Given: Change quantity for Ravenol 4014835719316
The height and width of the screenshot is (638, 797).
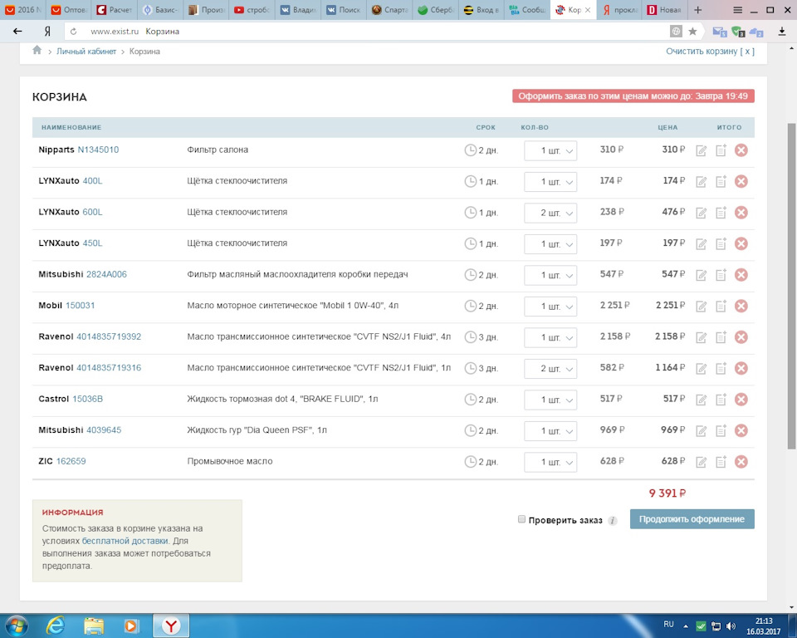Looking at the screenshot, I should click(550, 368).
